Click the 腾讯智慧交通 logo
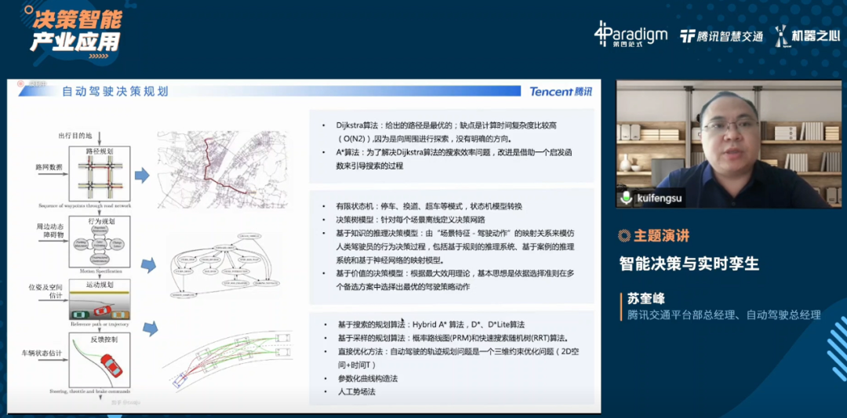Viewport: 847px width, 418px height. click(722, 36)
